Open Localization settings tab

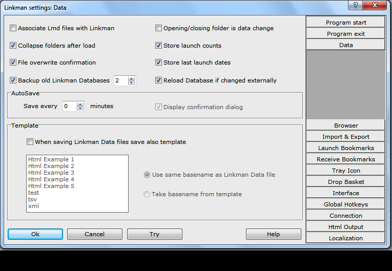point(346,238)
